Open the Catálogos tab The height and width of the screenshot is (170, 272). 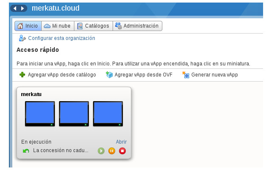[x=93, y=26]
